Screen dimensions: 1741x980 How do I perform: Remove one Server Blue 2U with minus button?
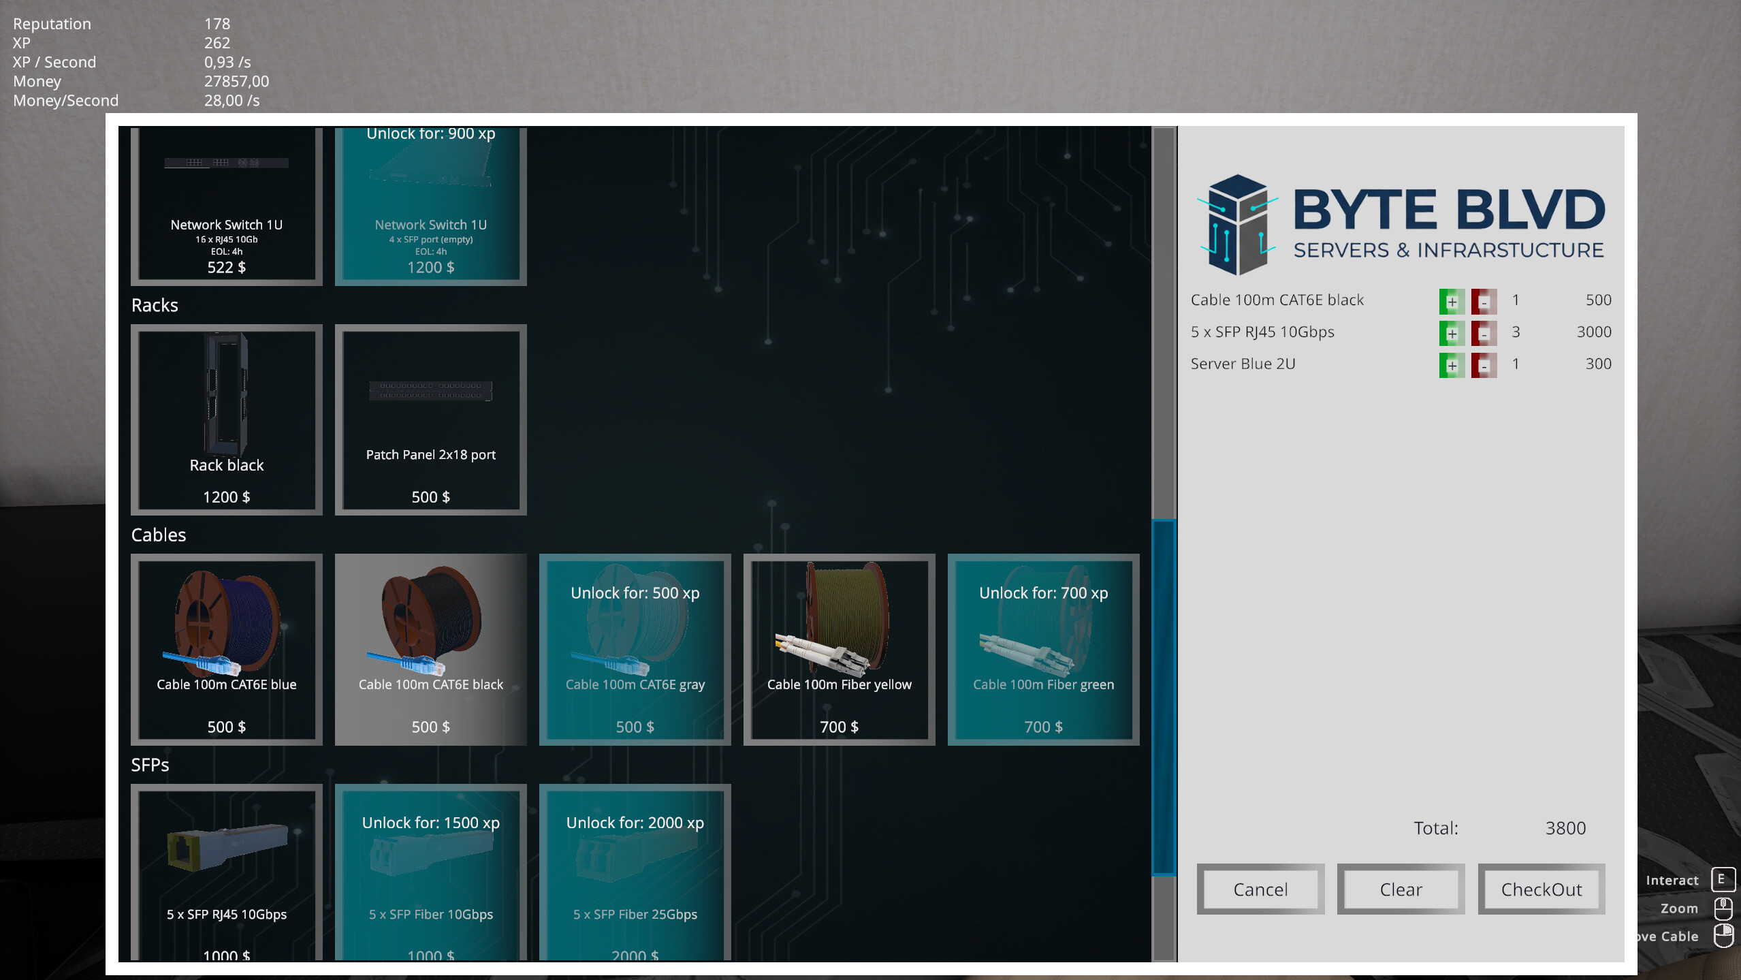coord(1484,364)
